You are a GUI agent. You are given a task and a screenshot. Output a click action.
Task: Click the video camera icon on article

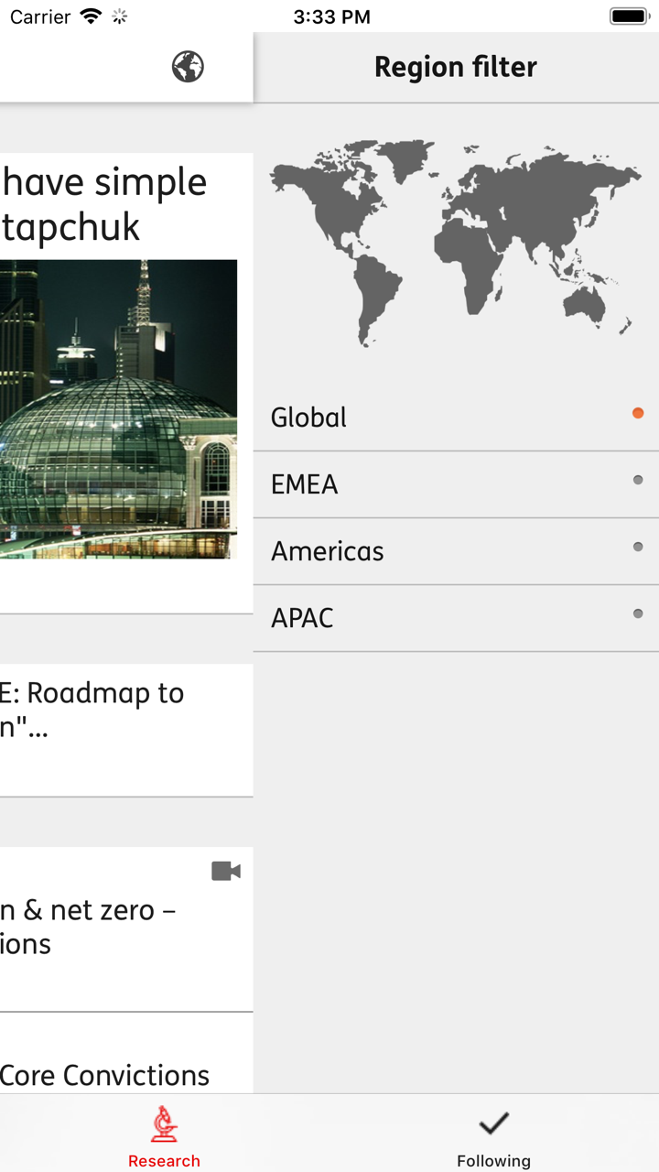(x=226, y=871)
